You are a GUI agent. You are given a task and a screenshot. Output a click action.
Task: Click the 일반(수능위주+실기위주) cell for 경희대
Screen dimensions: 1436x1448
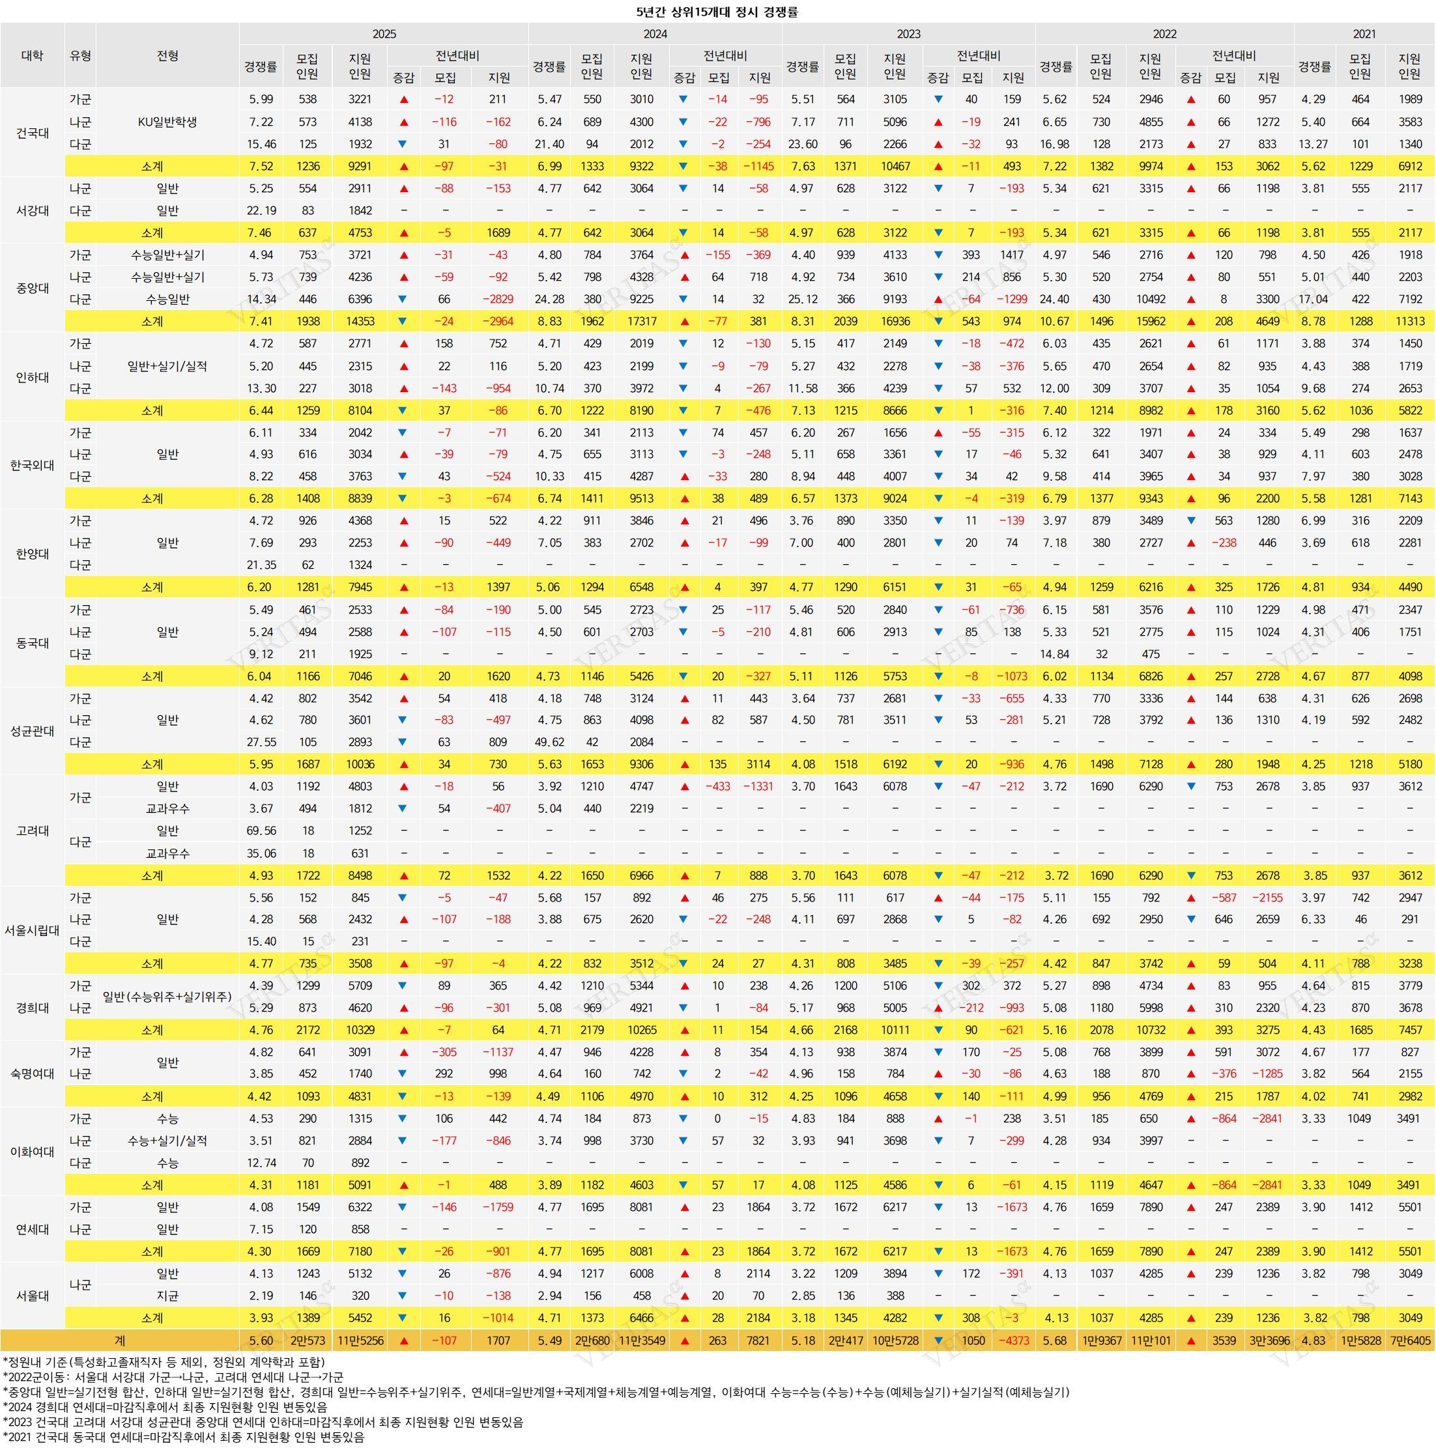point(167,997)
